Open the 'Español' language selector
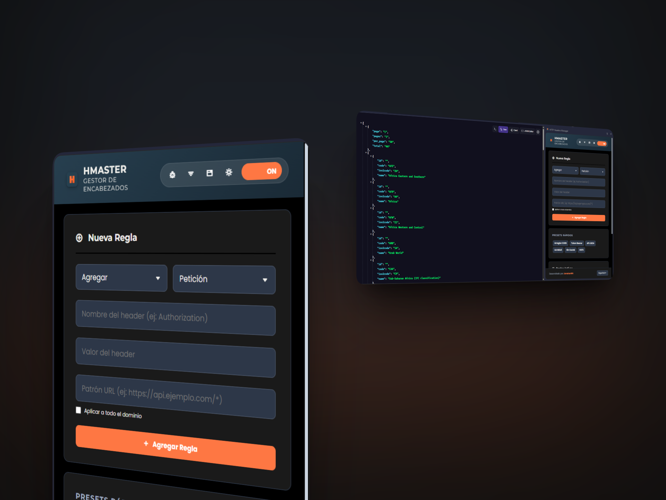The height and width of the screenshot is (500, 666). (603, 273)
